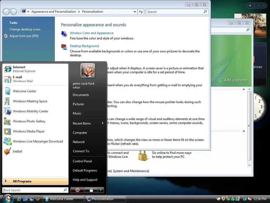
Task: Click sidebar add gadget plus button
Action: (x=250, y=6)
